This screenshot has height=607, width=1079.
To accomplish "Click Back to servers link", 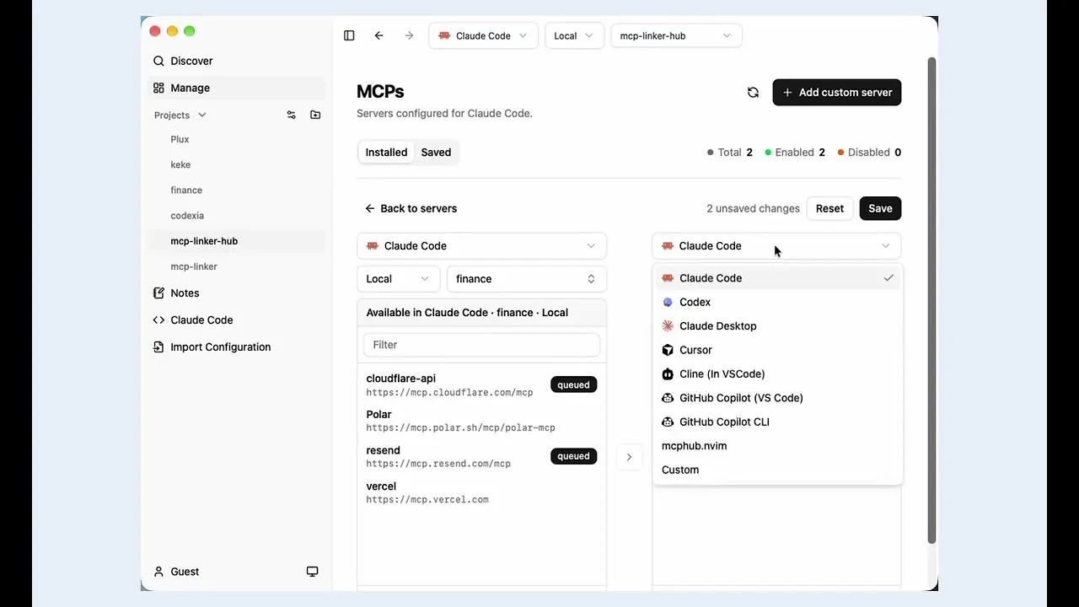I will pyautogui.click(x=411, y=208).
